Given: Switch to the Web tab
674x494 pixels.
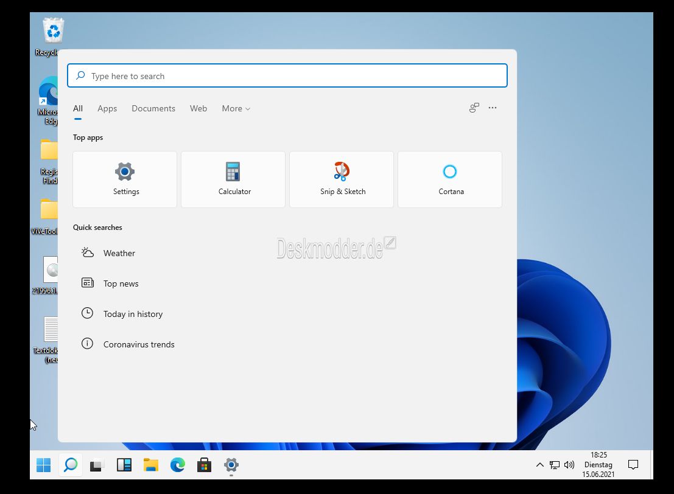Looking at the screenshot, I should tap(198, 109).
